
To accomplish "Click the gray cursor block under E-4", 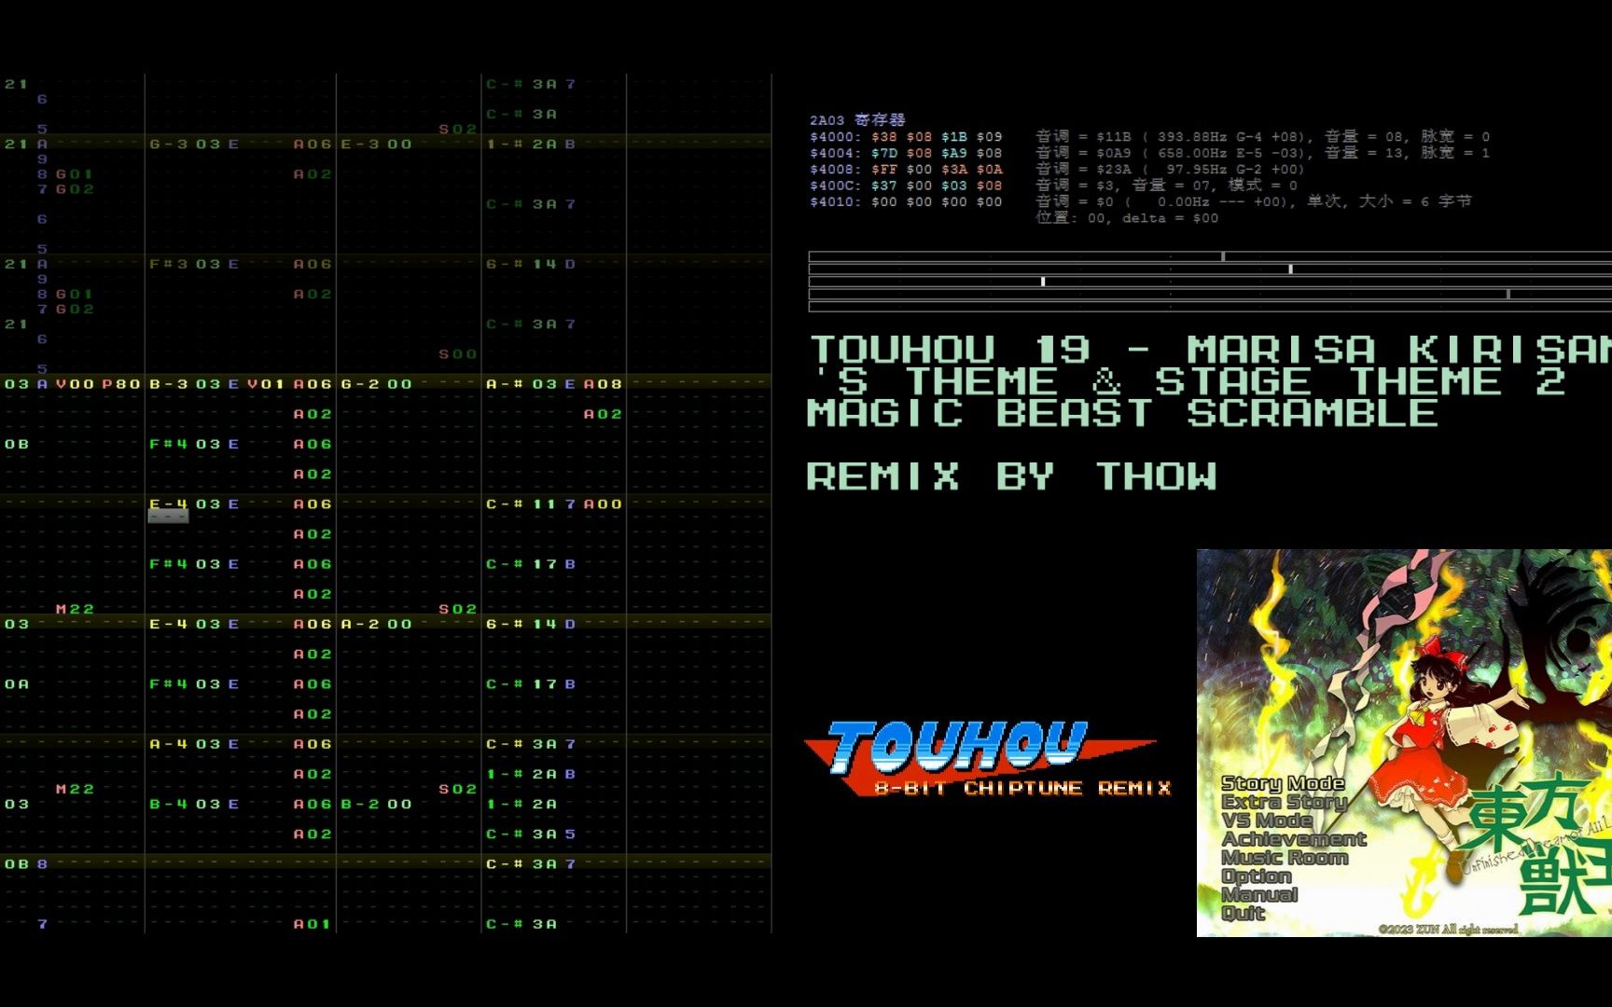I will tap(168, 516).
